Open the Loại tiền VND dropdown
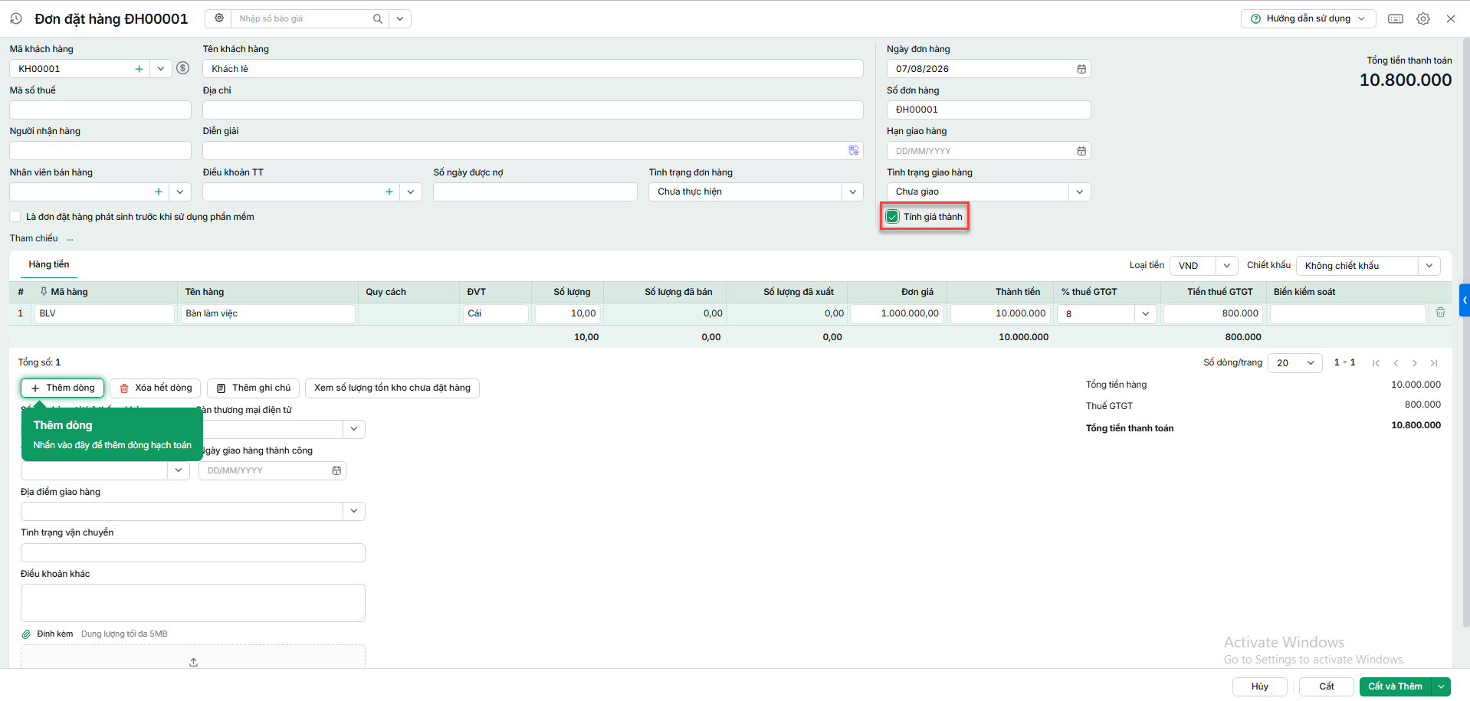Image resolution: width=1470 pixels, height=701 pixels. 1226,266
